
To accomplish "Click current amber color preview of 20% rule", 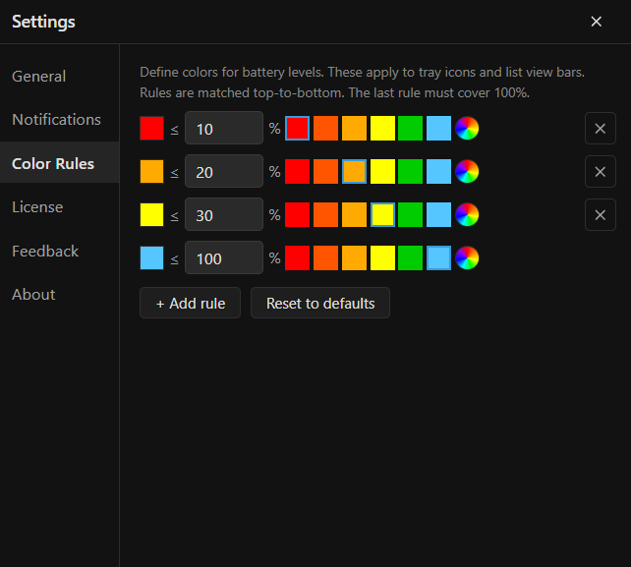I will pyautogui.click(x=151, y=171).
